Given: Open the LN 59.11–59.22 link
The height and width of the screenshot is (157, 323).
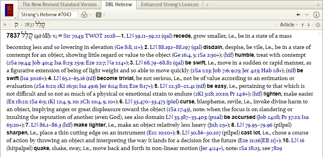Looking at the screenshot, I should point(143,36).
